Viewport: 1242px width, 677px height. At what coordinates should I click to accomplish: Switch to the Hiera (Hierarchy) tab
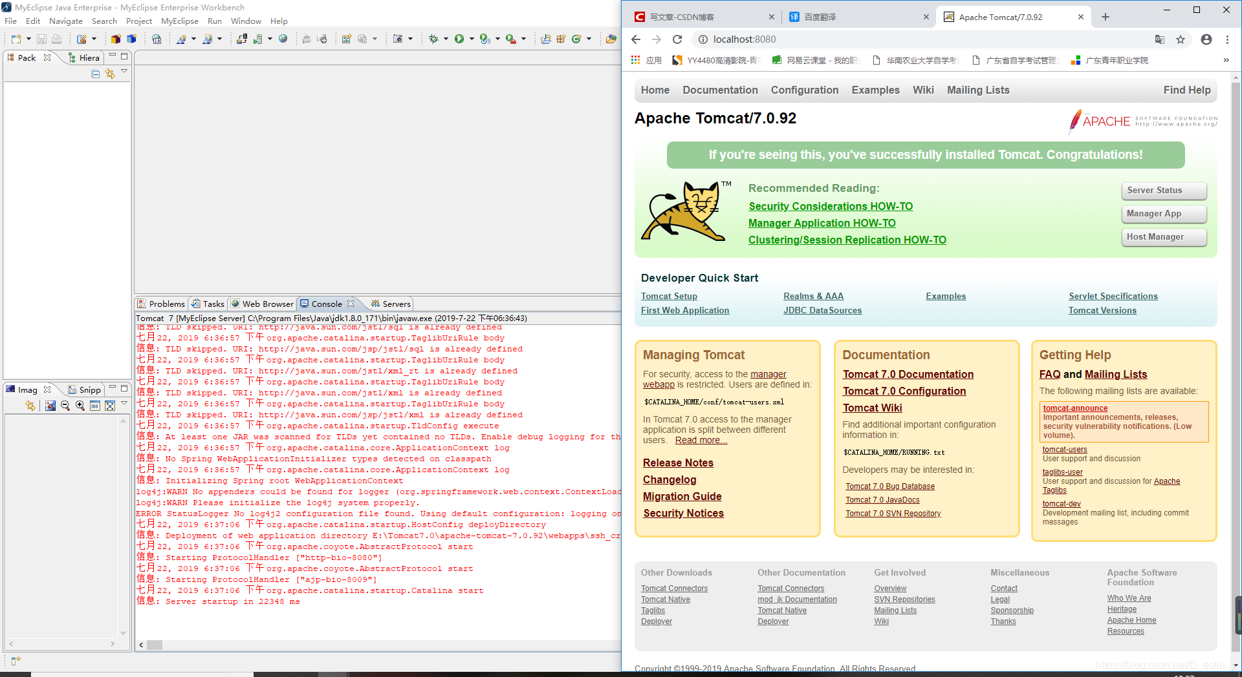pyautogui.click(x=84, y=57)
